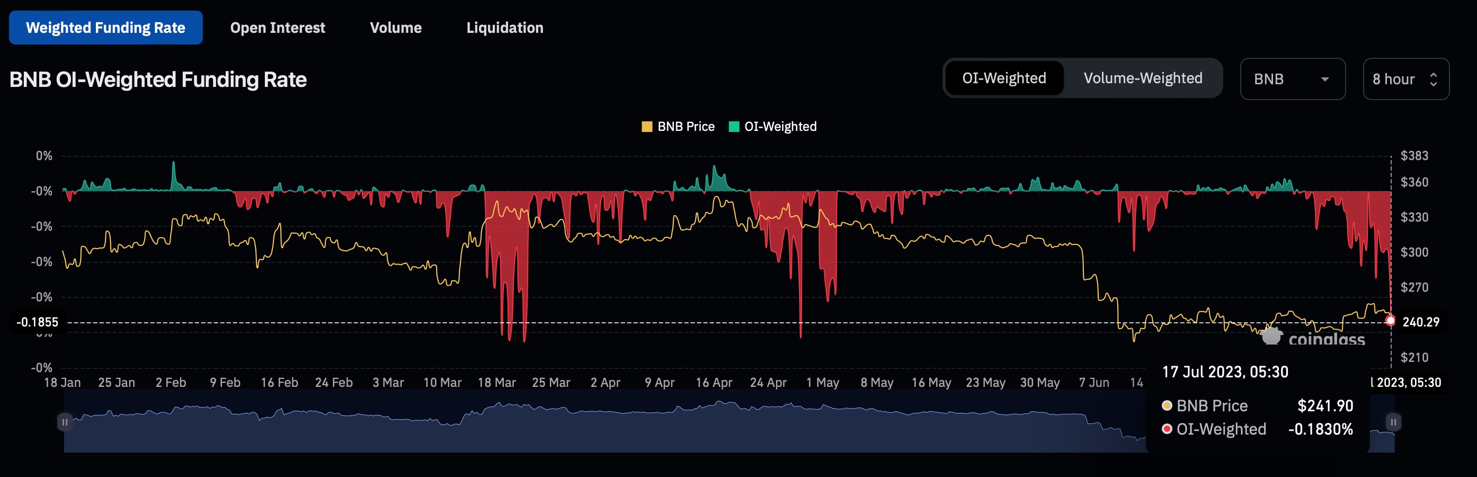Click the '16 Apr' date axis label

click(714, 383)
